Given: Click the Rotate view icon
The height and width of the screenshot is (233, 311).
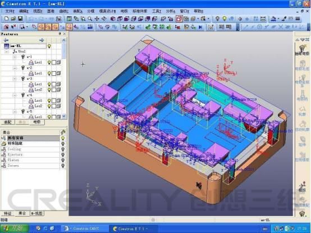Looking at the screenshot, I should (x=104, y=19).
